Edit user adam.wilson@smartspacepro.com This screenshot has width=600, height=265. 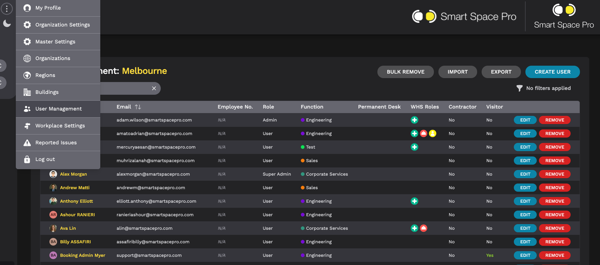(525, 120)
